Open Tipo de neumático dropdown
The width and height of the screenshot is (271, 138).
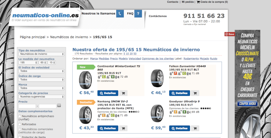(x=41, y=54)
